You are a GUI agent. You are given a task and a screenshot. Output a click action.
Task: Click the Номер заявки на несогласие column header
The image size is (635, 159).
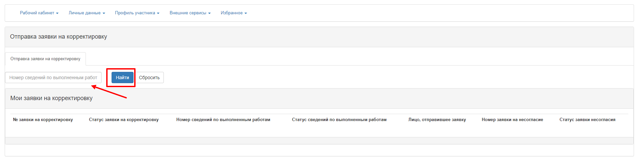(x=512, y=120)
